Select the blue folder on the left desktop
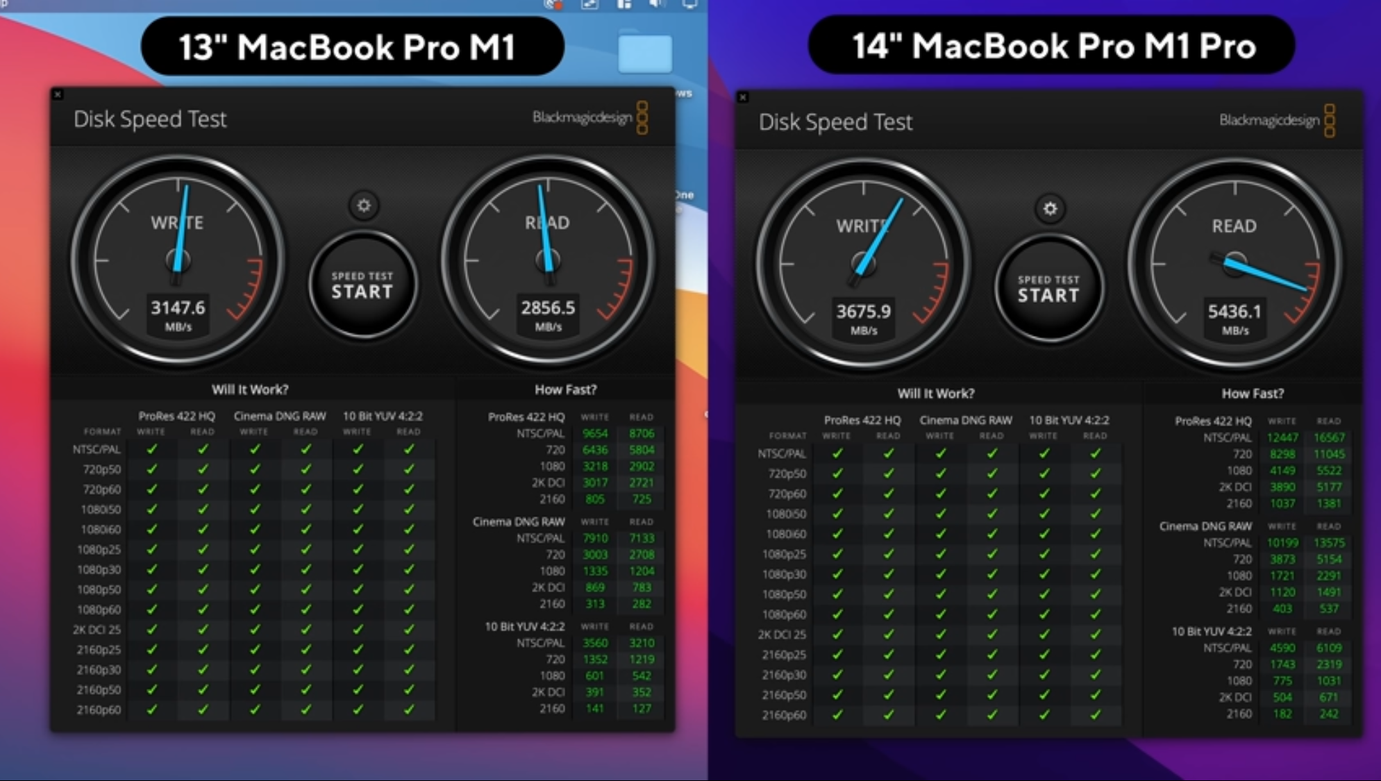 [x=644, y=53]
